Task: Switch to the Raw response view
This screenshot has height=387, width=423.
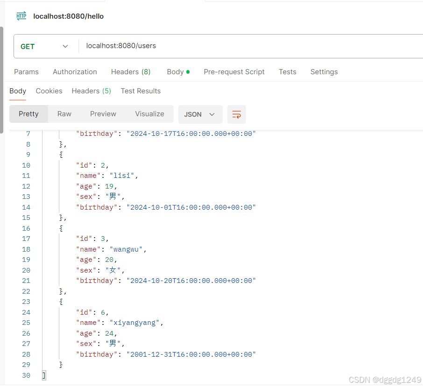Action: click(x=64, y=114)
